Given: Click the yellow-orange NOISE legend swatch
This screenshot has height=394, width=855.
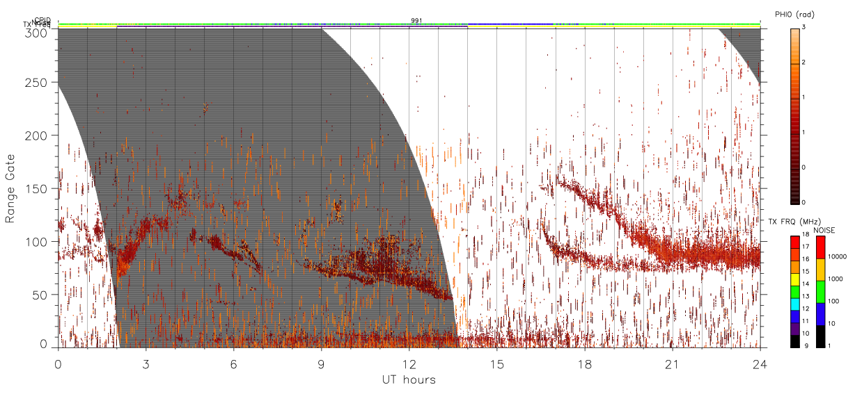Looking at the screenshot, I should (x=821, y=269).
